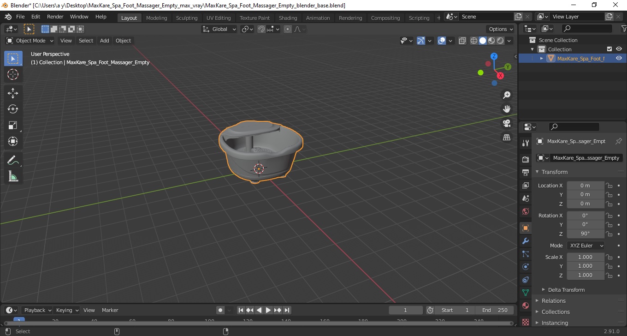Select the Select Box tool
The image size is (627, 336).
(x=13, y=59)
